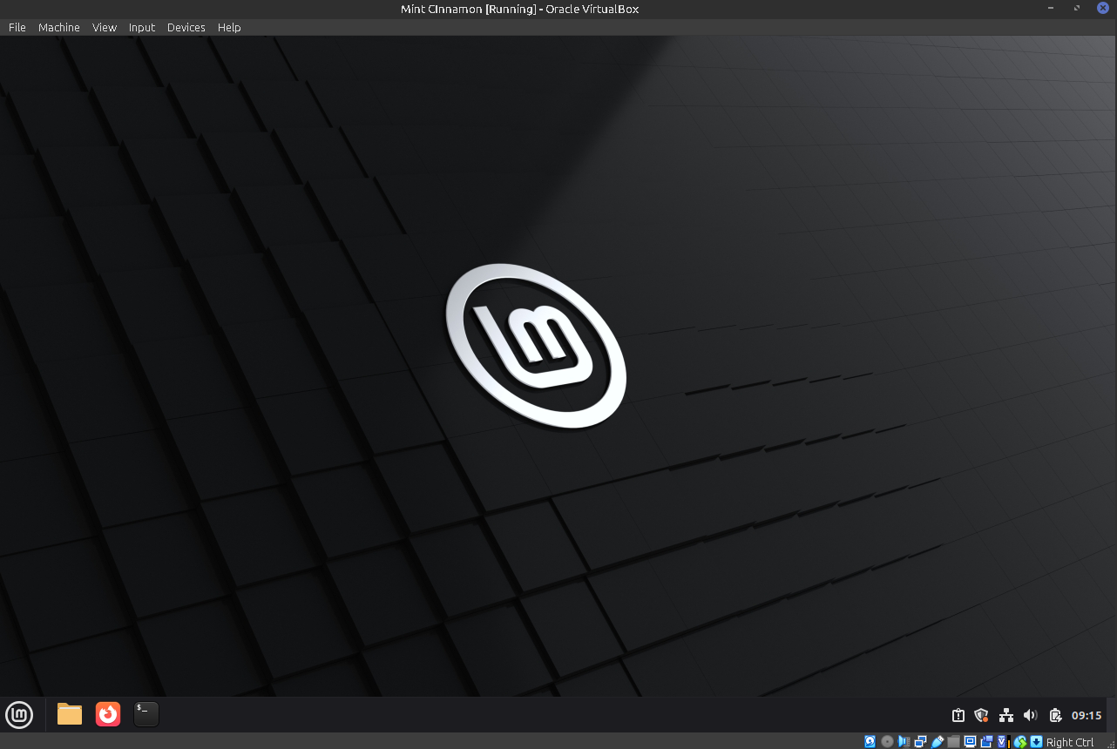Open the Help menu
The width and height of the screenshot is (1117, 749).
point(229,27)
